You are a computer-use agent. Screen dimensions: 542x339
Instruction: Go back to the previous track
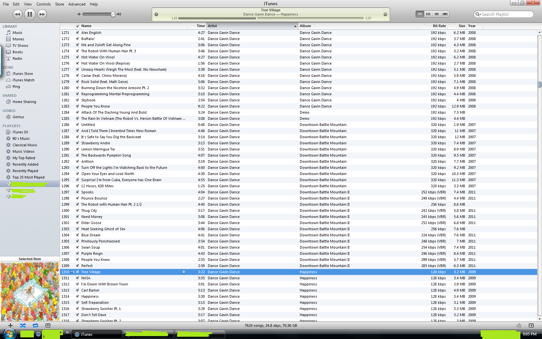(x=17, y=14)
